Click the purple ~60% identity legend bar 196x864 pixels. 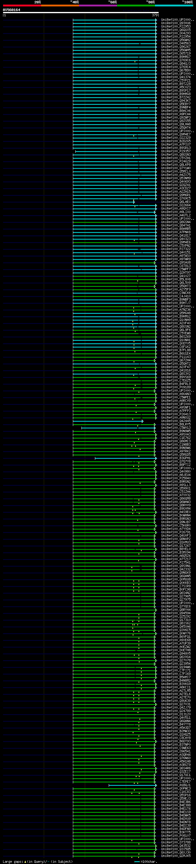point(98,6)
